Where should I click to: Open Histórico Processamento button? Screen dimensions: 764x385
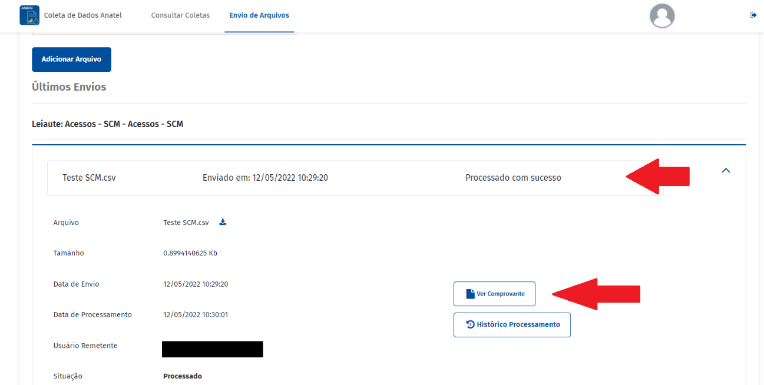tap(512, 324)
